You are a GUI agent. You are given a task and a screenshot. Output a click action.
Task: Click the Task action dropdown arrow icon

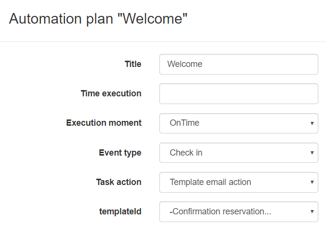pos(312,182)
